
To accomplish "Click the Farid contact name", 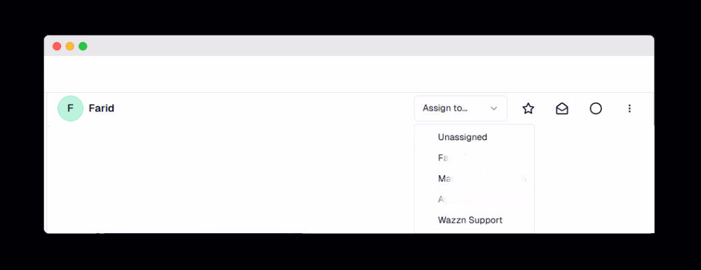I will [101, 108].
